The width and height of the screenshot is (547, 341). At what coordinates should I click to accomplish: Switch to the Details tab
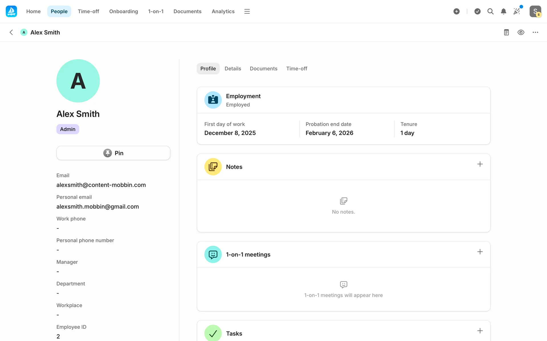(233, 68)
